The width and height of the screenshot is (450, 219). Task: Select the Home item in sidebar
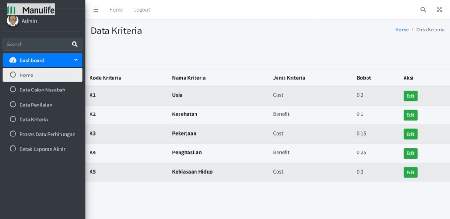(x=43, y=75)
